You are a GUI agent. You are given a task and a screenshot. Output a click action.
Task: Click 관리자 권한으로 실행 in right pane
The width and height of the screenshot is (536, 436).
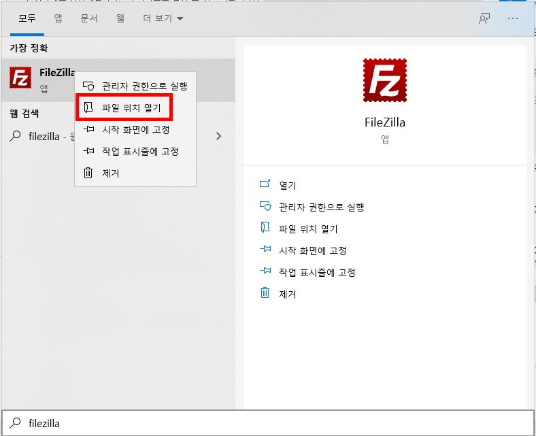click(321, 207)
